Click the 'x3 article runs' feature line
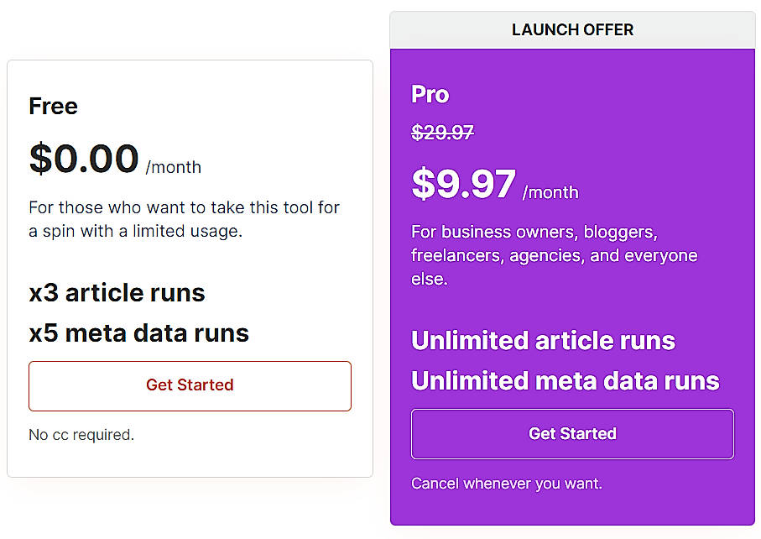761x539 pixels. 117,293
